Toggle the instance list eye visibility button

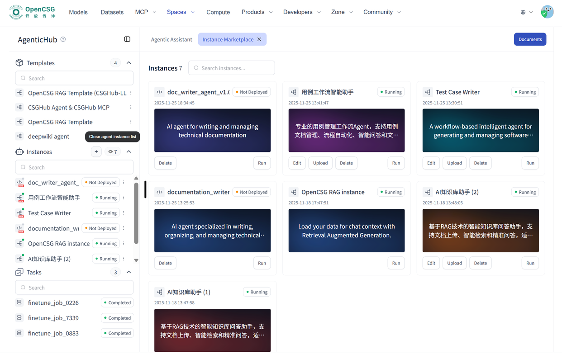pos(113,152)
